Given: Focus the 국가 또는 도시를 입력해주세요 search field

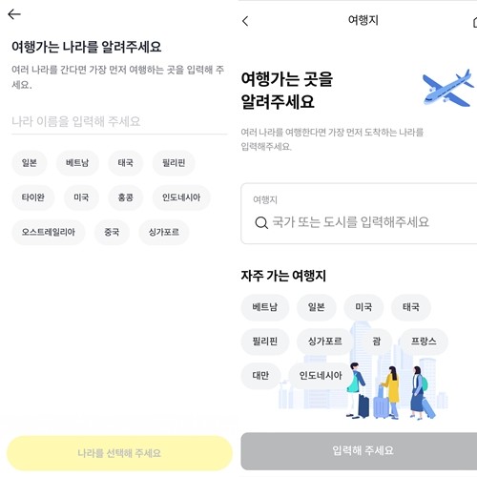Looking at the screenshot, I should 359,214.
